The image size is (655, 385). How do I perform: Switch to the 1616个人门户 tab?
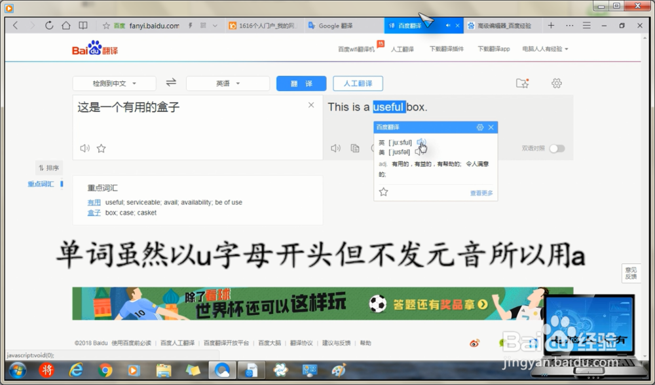click(x=263, y=26)
